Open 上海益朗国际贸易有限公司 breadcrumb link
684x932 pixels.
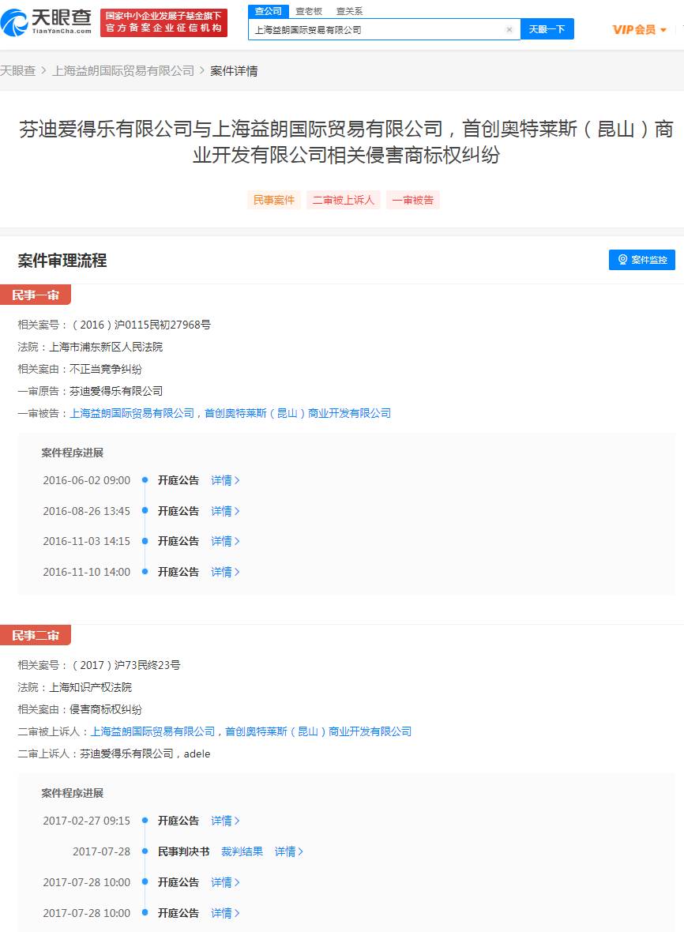[x=123, y=71]
